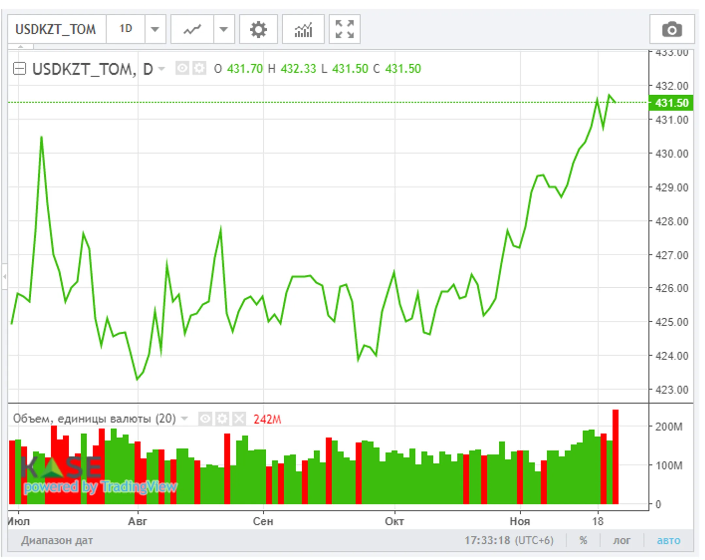705x560 pixels.
Task: Collapse the USDKZT_TOM legend minus box
Action: tap(19, 69)
